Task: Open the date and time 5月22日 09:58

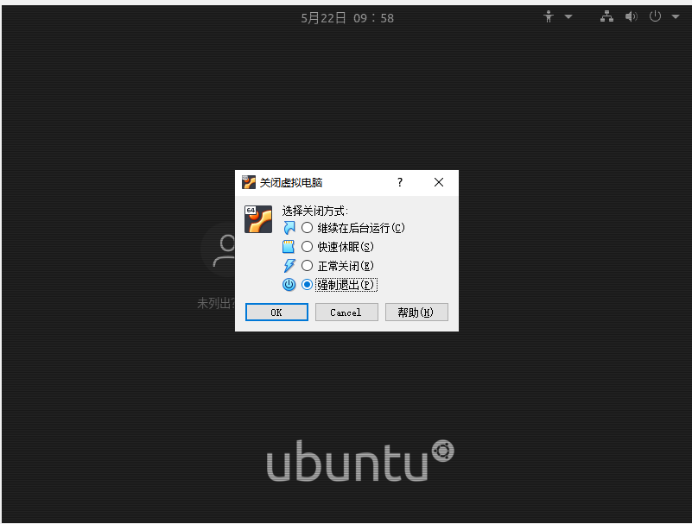Action: (347, 18)
